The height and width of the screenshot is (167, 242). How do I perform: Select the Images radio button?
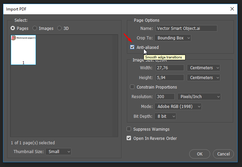[x=35, y=29]
